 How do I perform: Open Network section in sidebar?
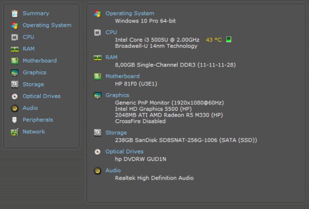[x=34, y=132]
